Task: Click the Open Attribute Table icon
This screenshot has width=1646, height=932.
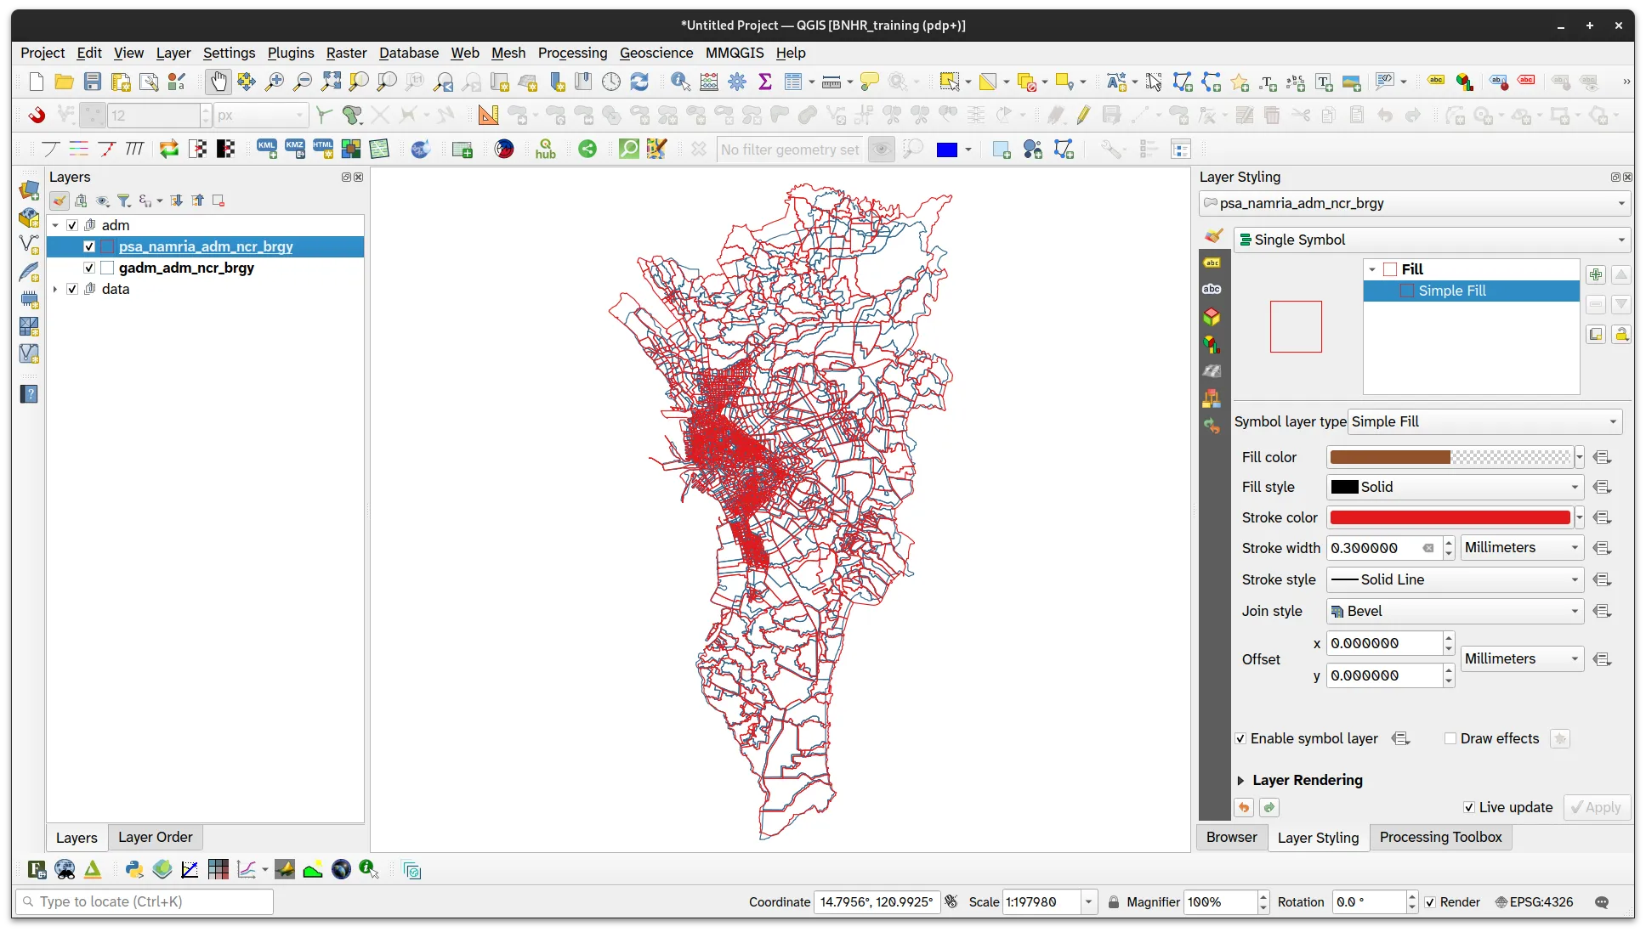Action: click(x=794, y=82)
